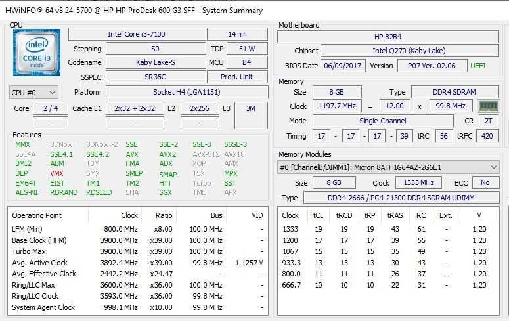This screenshot has height=321, width=509.
Task: Click the Intel Core i3 logo image
Action: (37, 53)
